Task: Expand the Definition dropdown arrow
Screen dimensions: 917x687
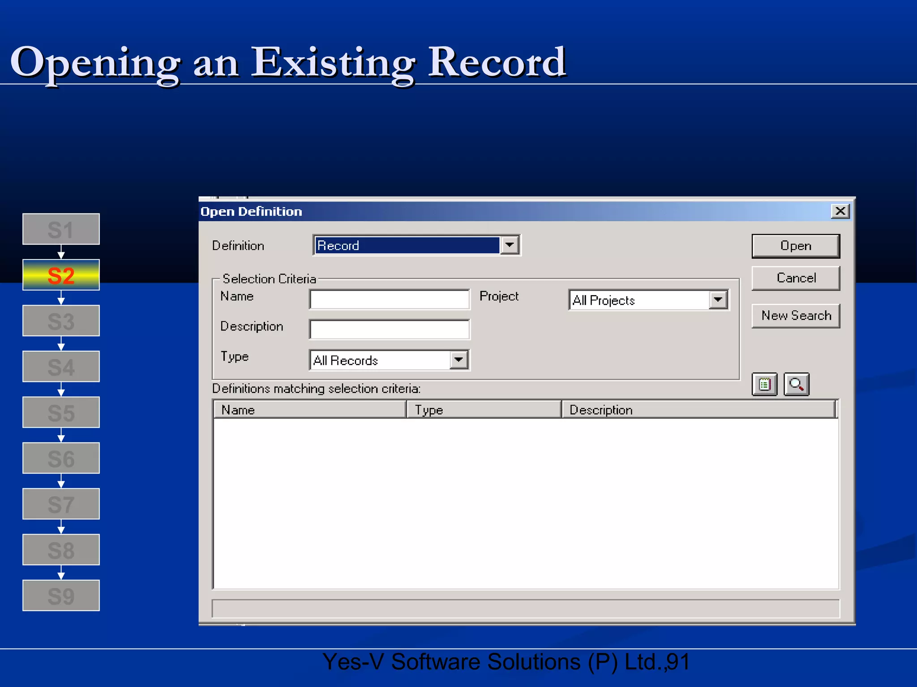Action: pyautogui.click(x=510, y=245)
